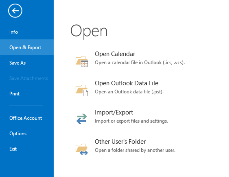The height and width of the screenshot is (177, 229).
Task: Select Open & Export in the sidebar
Action: coord(25,47)
